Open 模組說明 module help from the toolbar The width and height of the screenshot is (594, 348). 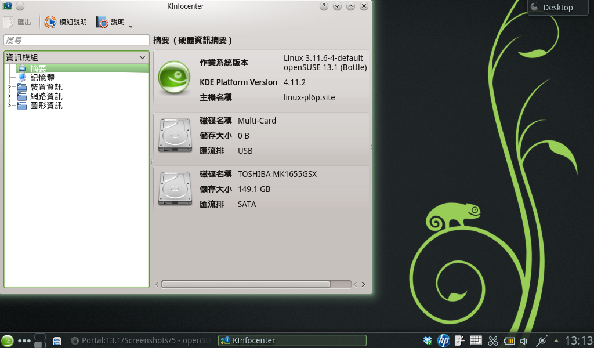pyautogui.click(x=66, y=22)
